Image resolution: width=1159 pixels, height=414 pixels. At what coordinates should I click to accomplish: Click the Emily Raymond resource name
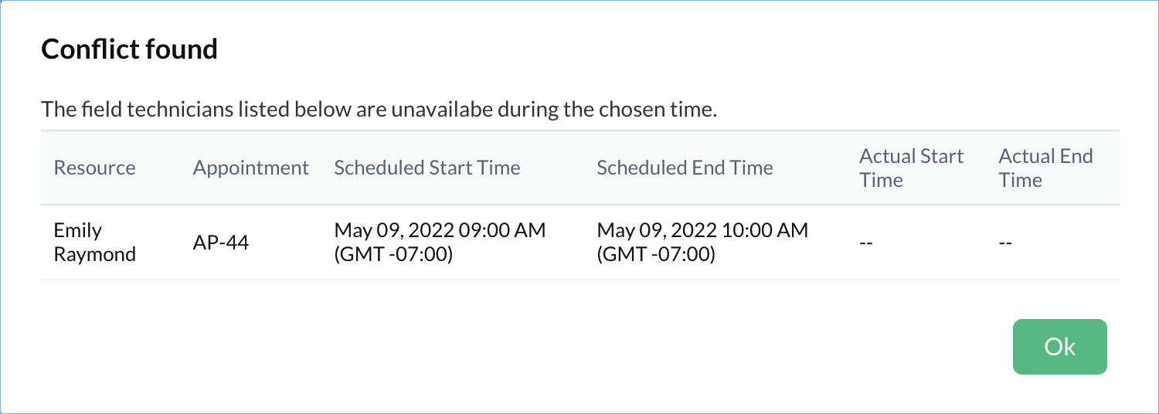click(94, 242)
